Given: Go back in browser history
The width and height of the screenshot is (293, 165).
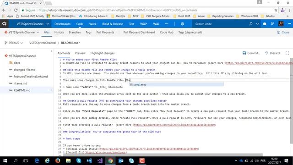Looking at the screenshot, I should (4, 10).
